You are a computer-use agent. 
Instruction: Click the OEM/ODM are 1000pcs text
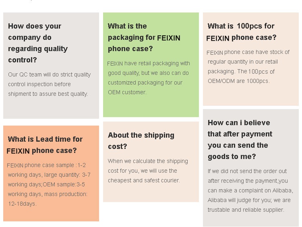[238, 81]
